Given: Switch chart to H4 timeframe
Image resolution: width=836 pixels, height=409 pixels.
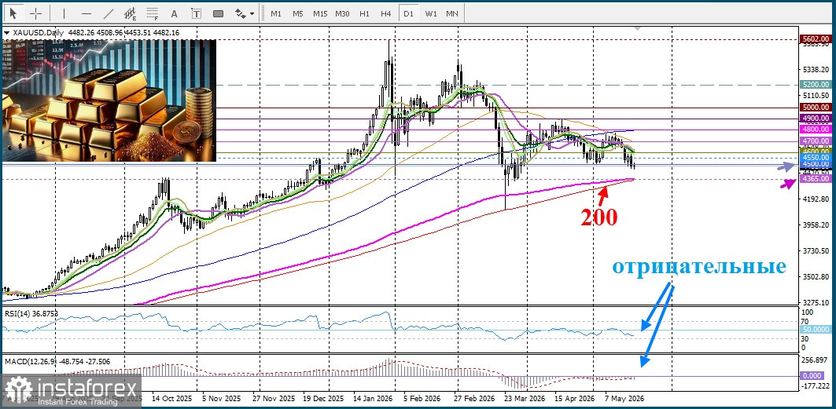Looking at the screenshot, I should (x=386, y=13).
